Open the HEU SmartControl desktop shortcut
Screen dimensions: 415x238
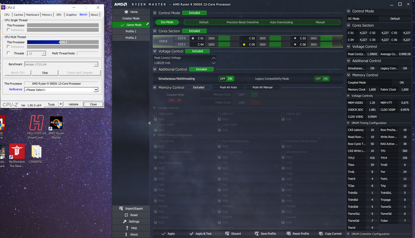pyautogui.click(x=37, y=127)
